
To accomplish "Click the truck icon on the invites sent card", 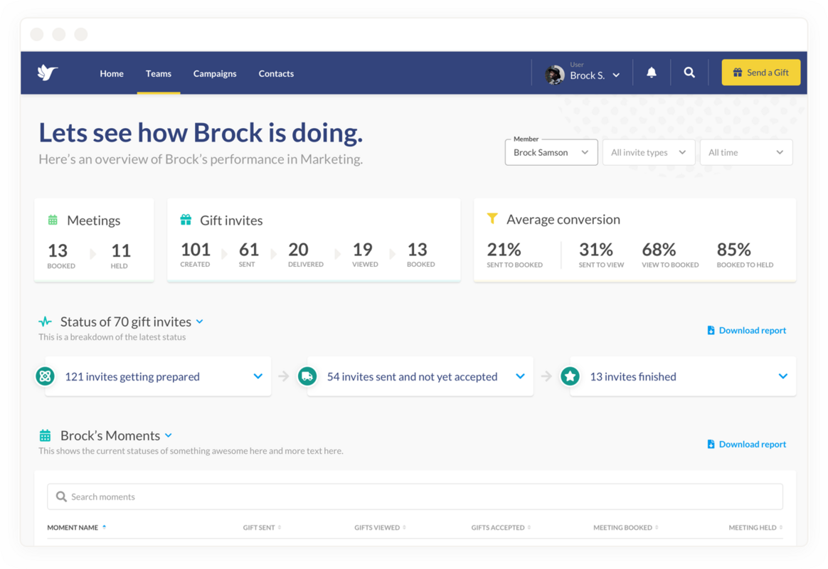I will coord(307,376).
